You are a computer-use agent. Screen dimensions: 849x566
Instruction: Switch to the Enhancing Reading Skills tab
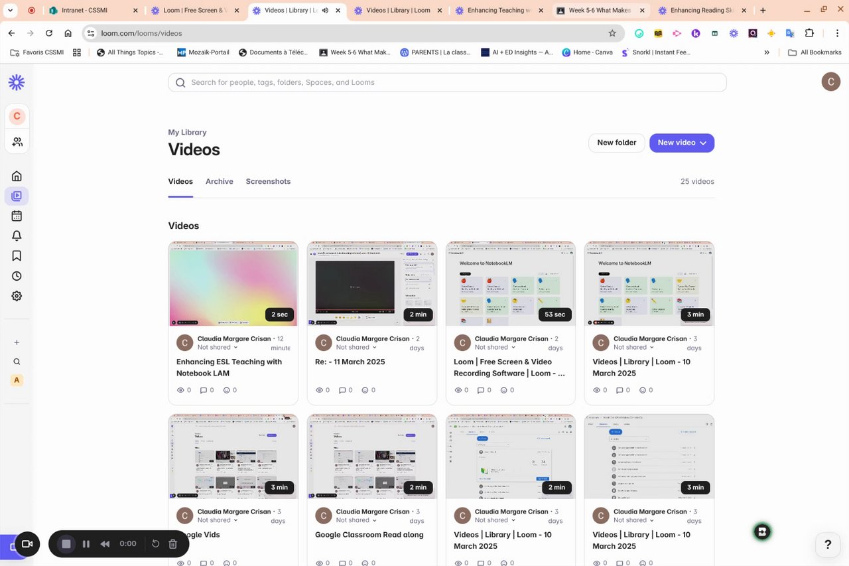tap(702, 11)
